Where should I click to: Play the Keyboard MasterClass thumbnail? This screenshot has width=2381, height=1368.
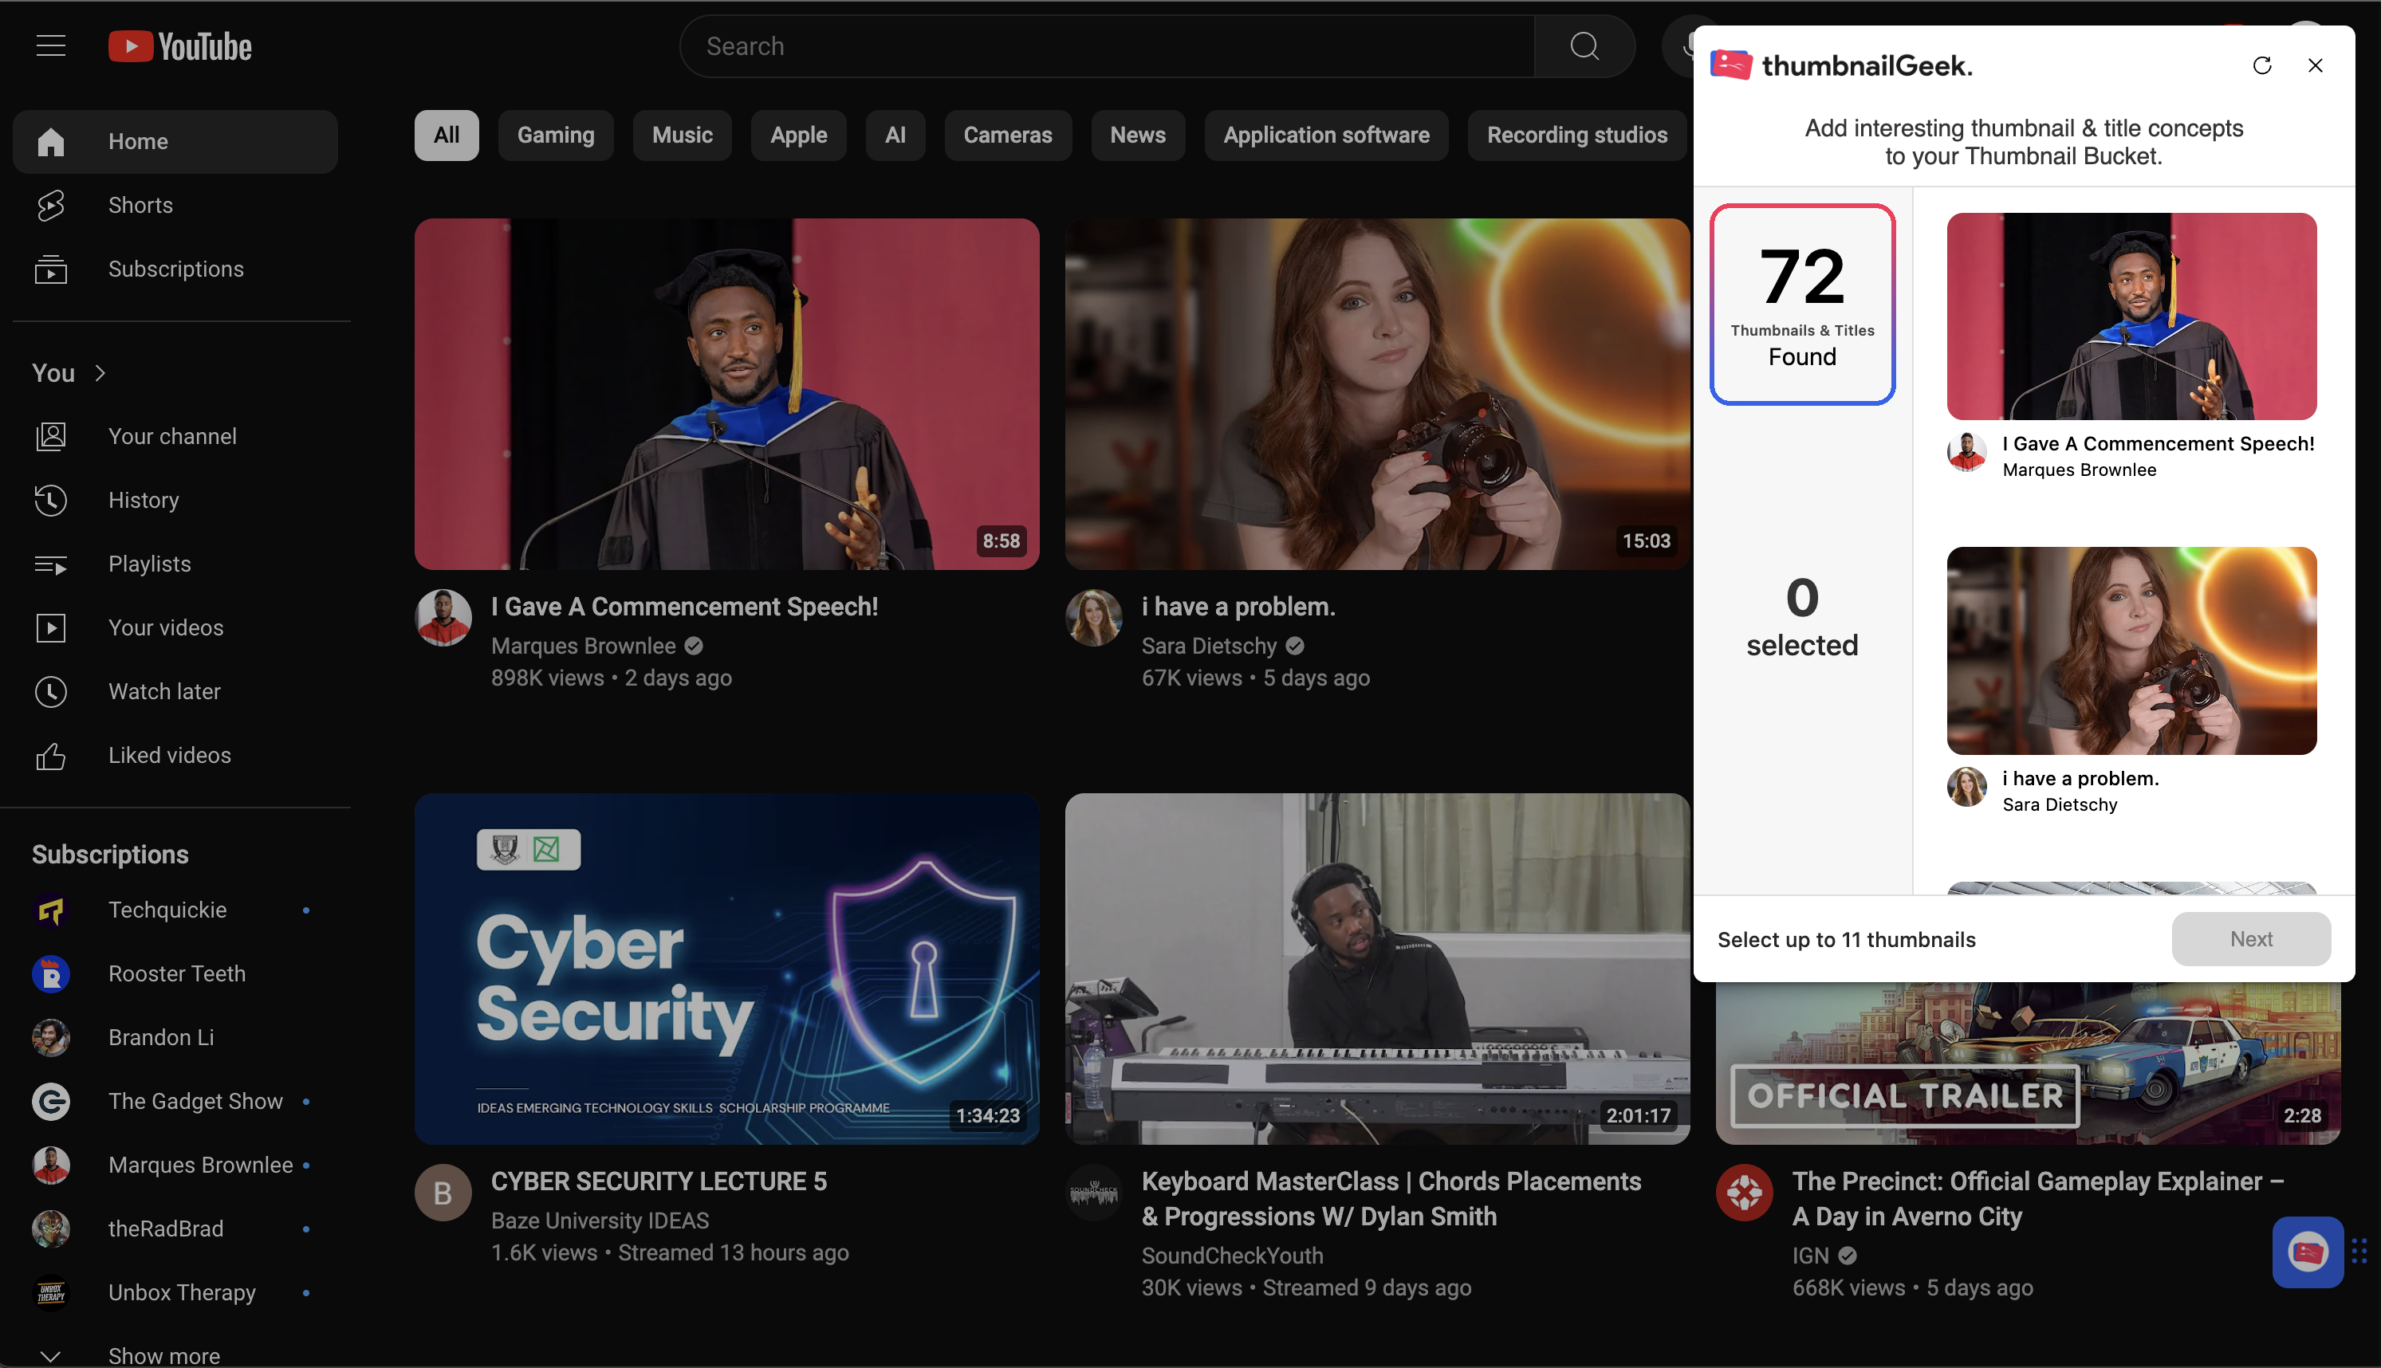[x=1376, y=969]
